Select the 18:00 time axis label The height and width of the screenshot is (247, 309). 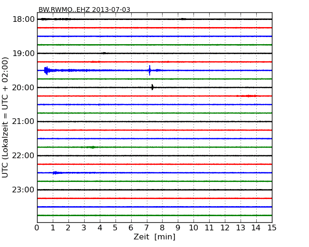click(x=23, y=19)
